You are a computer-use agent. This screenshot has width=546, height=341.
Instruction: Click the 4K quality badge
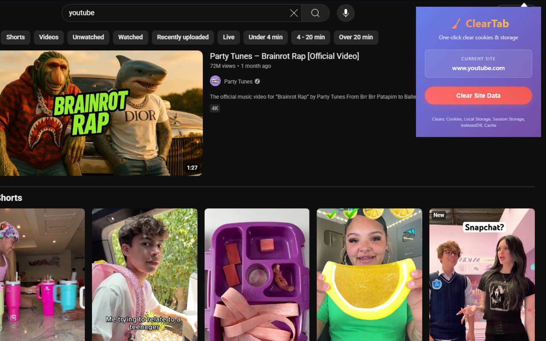pos(215,108)
